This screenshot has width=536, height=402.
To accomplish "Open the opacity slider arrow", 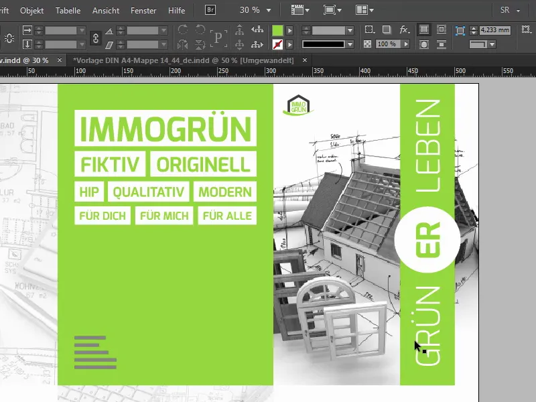I will coord(406,44).
